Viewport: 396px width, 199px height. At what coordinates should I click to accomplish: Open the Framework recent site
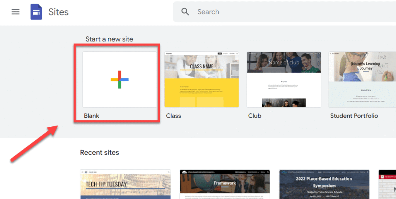pos(225,184)
